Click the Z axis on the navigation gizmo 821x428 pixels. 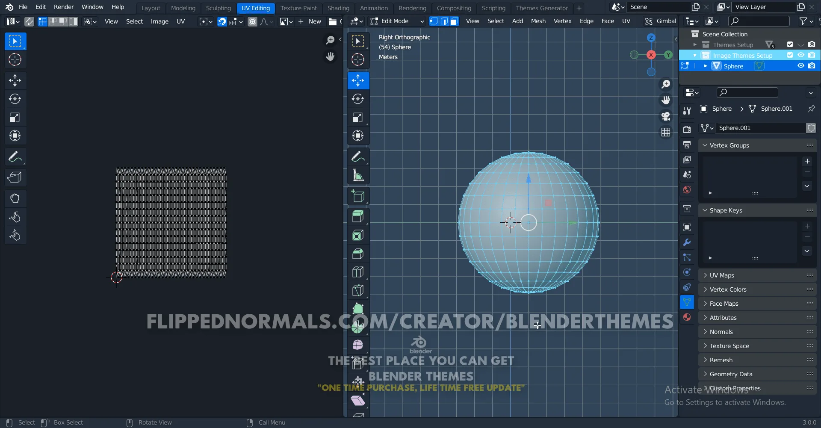[x=651, y=38]
